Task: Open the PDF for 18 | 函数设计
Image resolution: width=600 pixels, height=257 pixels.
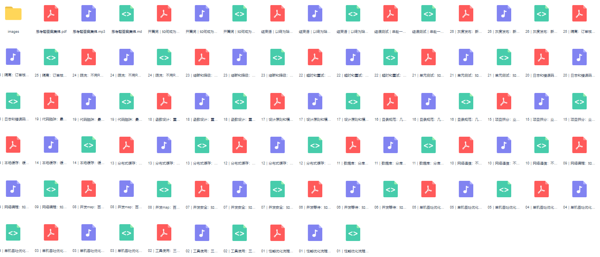Action: (x=164, y=101)
